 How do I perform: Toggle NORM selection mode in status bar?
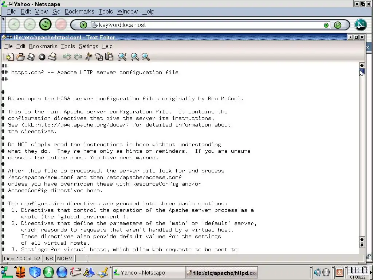(x=65, y=258)
